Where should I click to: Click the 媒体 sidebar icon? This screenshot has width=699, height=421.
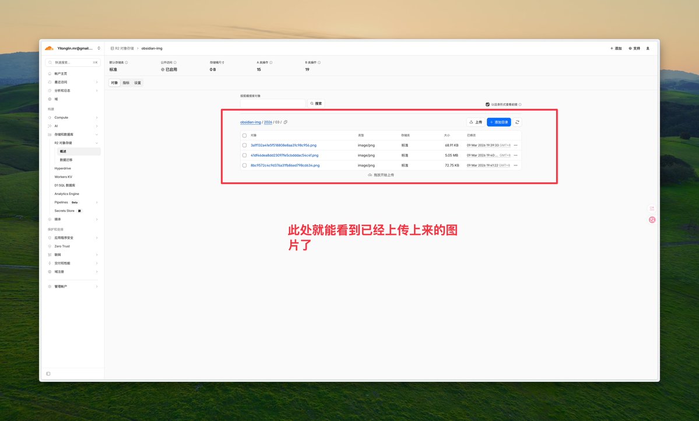pyautogui.click(x=50, y=219)
